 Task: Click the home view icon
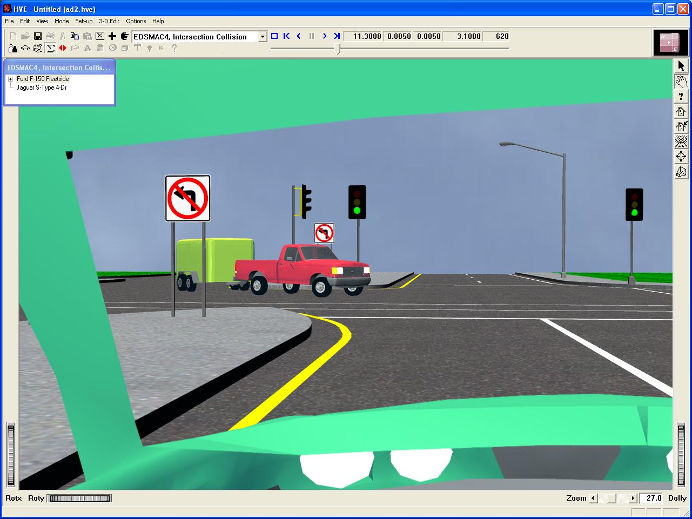(x=681, y=112)
